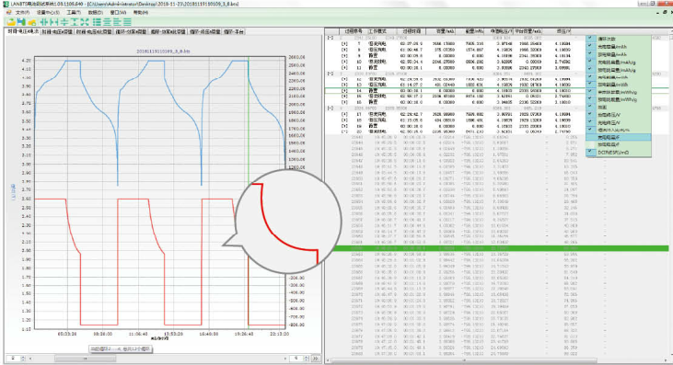Click the first green list-layout toolbar icon
The height and width of the screenshot is (365, 673).
click(97, 22)
